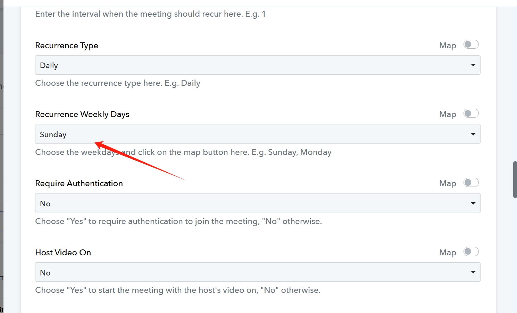Viewport: 517px width, 313px height.
Task: Open the Require Authentication dropdown
Action: pyautogui.click(x=258, y=203)
